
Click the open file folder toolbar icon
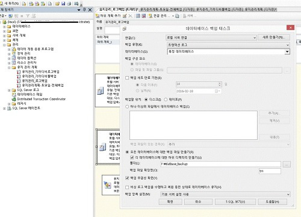57,4
